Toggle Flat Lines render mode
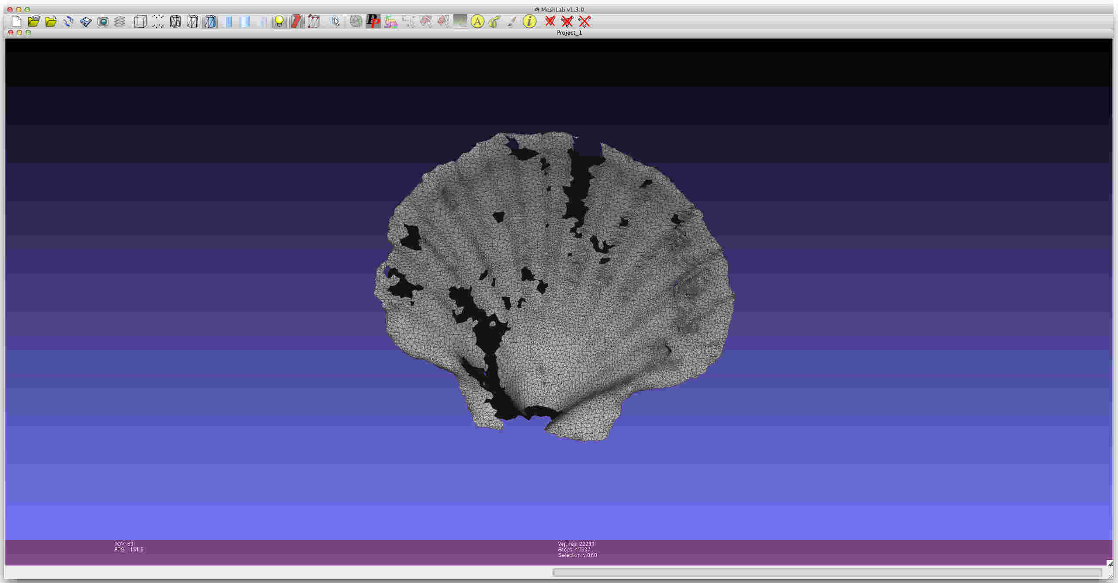The image size is (1118, 583). coord(210,21)
